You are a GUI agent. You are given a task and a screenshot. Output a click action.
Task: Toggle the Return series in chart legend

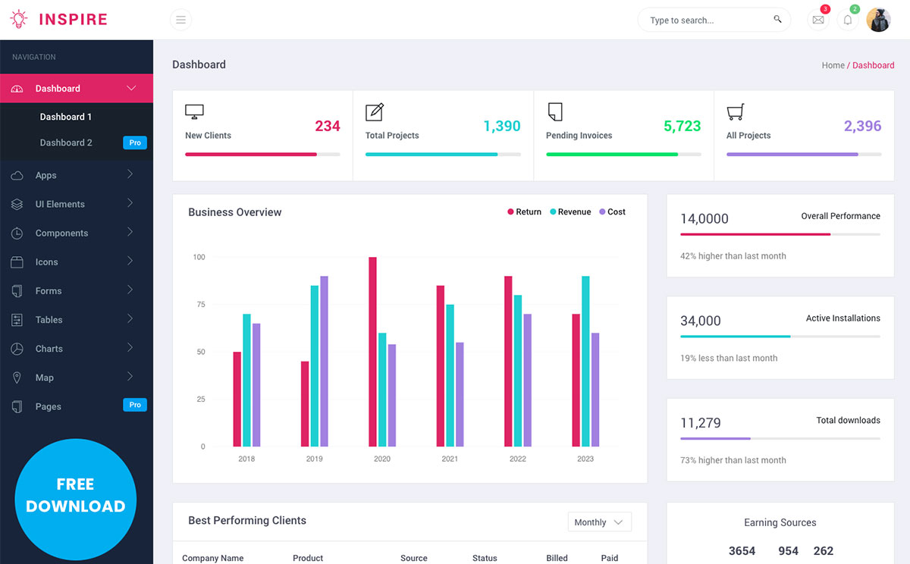(524, 212)
